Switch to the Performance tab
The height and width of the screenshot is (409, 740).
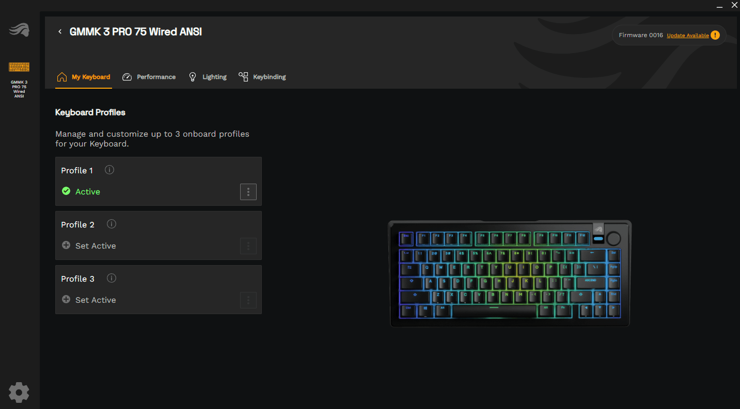click(x=149, y=77)
